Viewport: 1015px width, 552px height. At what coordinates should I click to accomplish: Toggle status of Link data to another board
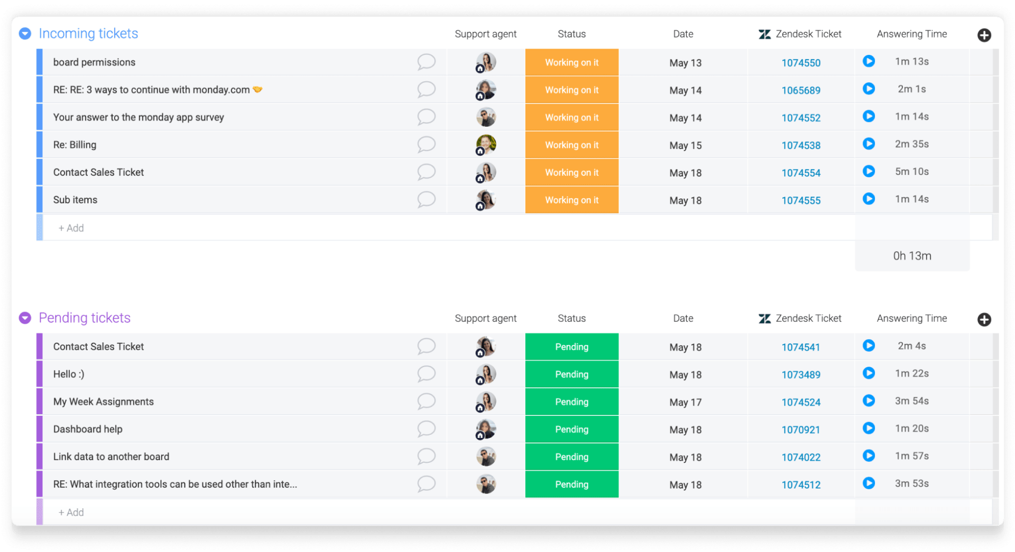[x=571, y=456]
